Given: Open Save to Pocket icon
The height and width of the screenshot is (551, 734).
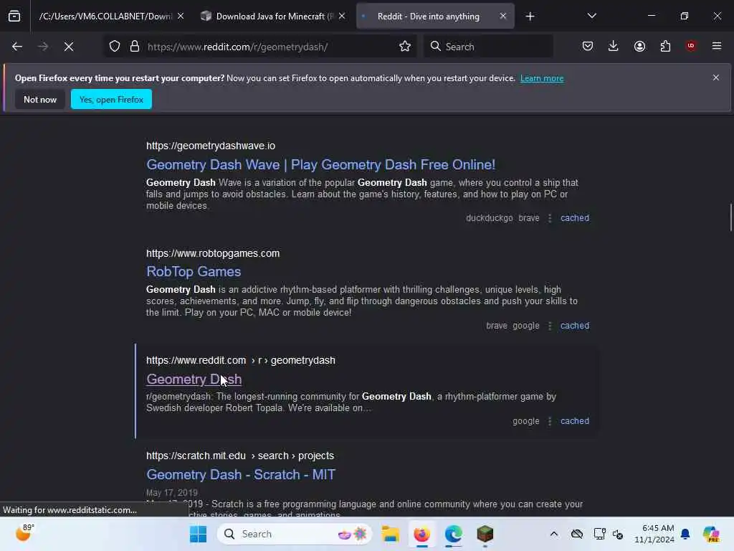Looking at the screenshot, I should click(588, 46).
